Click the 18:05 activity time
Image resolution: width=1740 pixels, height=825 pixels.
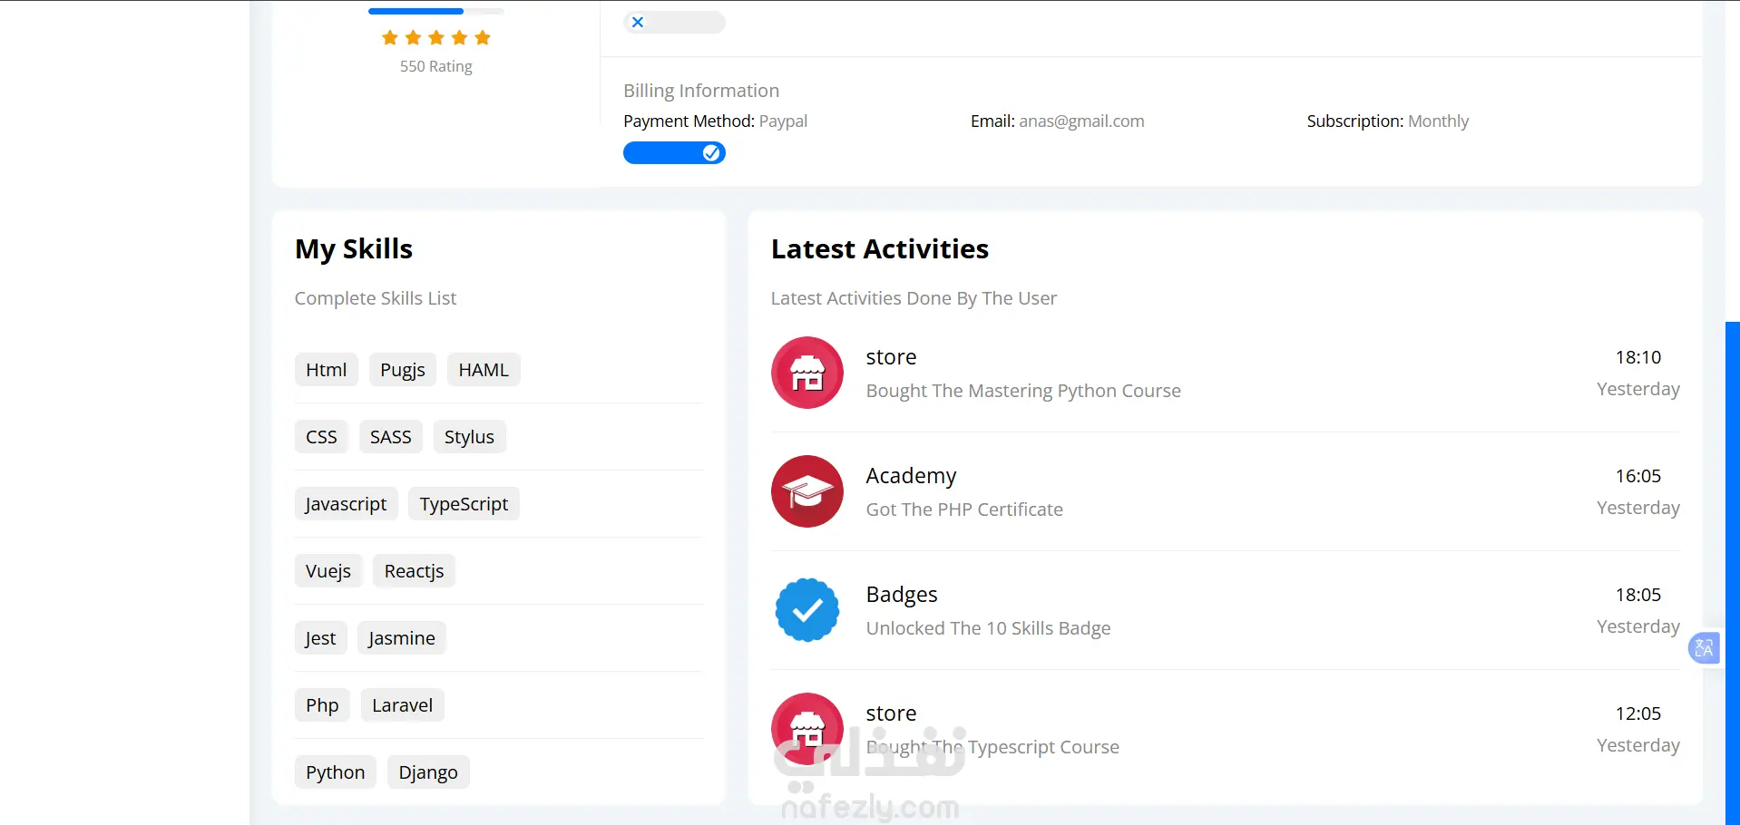coord(1638,595)
